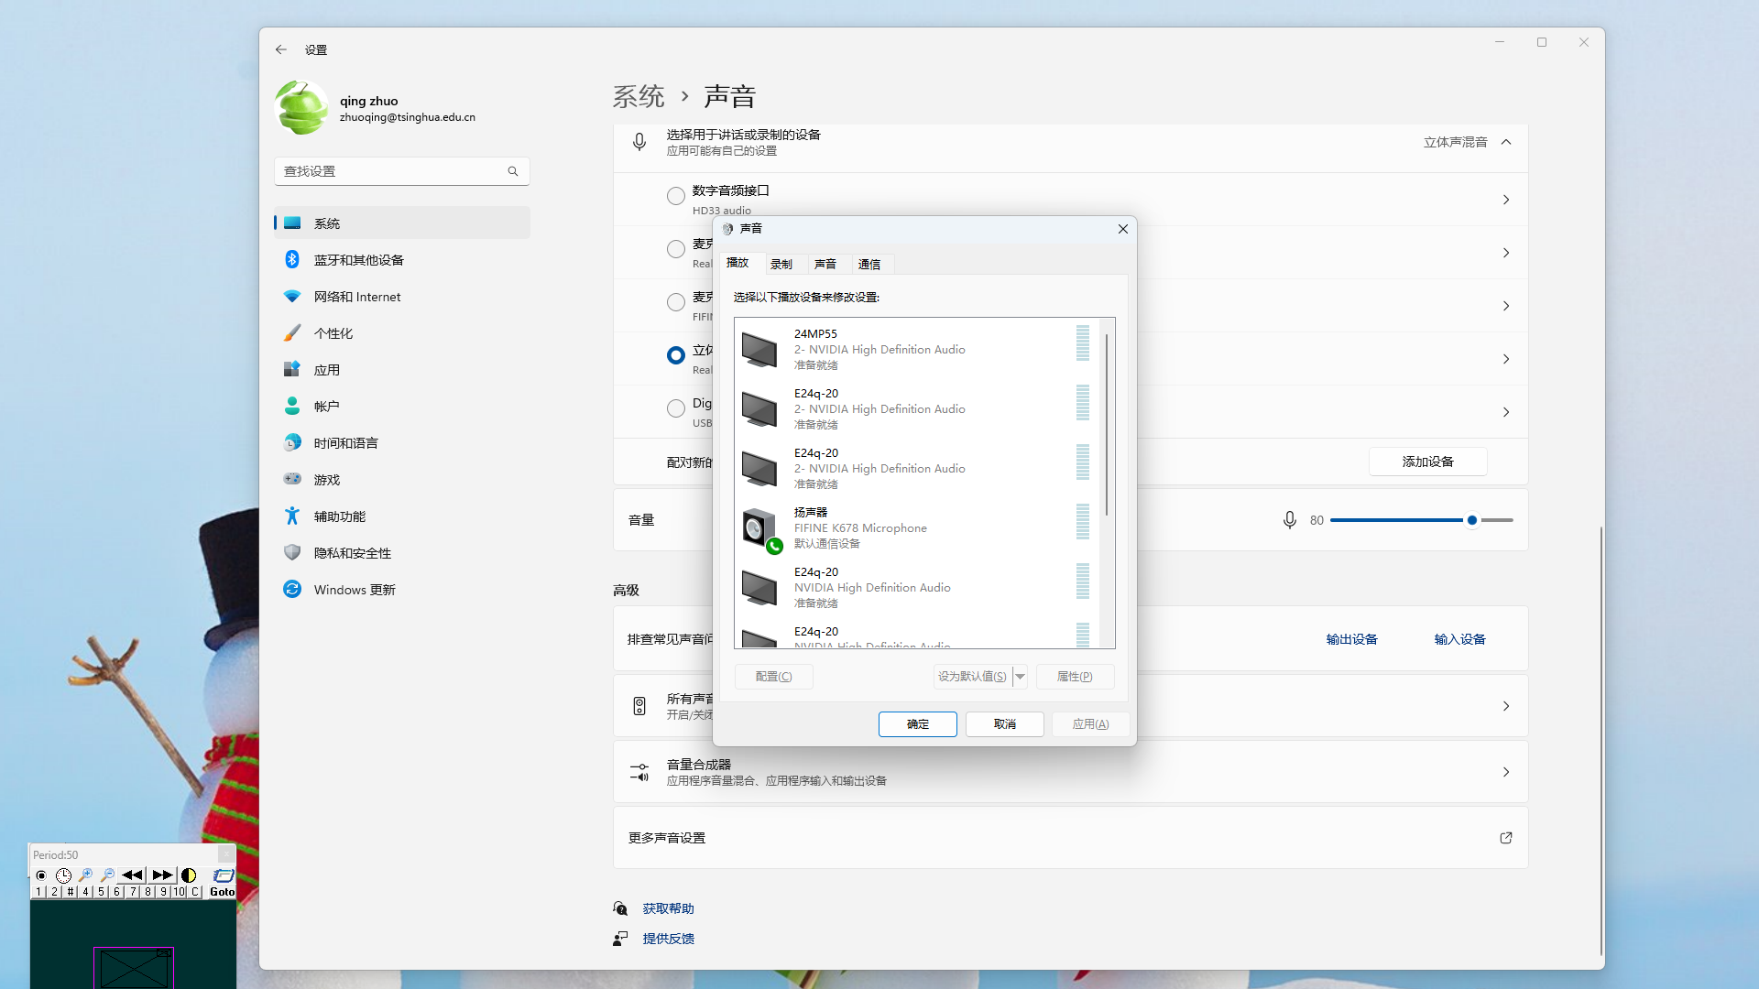The height and width of the screenshot is (989, 1759).
Task: Click the half-moon contrast icon
Action: 189,875
